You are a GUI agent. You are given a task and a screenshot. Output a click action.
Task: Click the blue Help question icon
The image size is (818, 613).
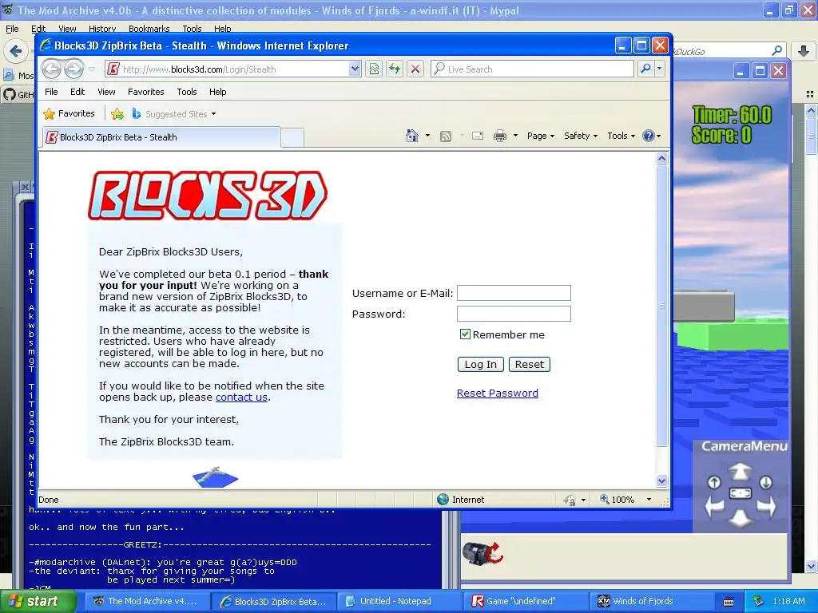[x=649, y=136]
